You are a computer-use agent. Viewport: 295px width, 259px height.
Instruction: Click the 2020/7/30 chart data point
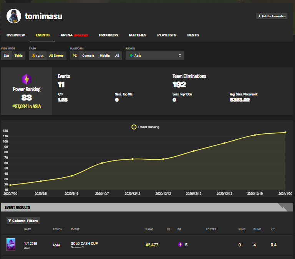click(x=10, y=185)
